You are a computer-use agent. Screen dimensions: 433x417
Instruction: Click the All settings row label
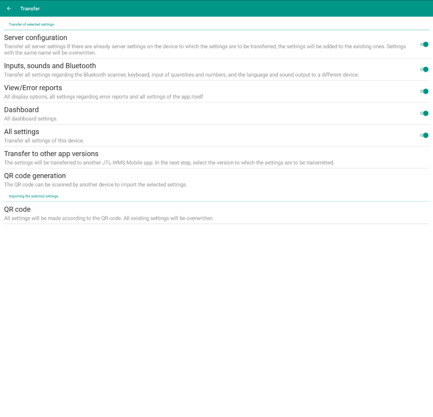(x=22, y=132)
